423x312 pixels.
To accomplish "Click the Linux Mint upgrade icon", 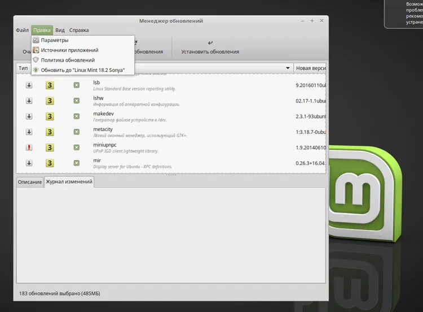I will coord(36,70).
